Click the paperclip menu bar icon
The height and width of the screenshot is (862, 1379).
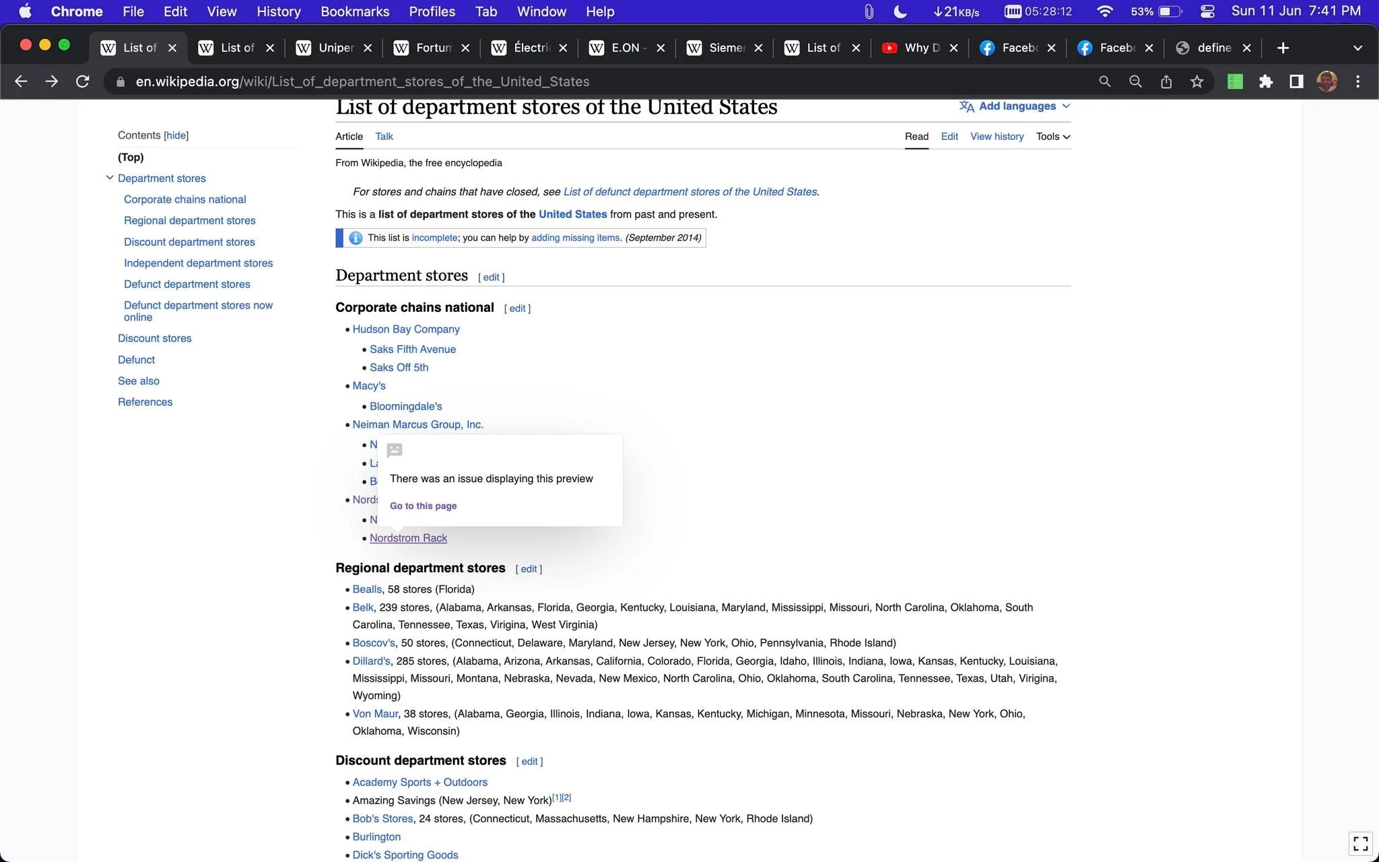point(869,11)
